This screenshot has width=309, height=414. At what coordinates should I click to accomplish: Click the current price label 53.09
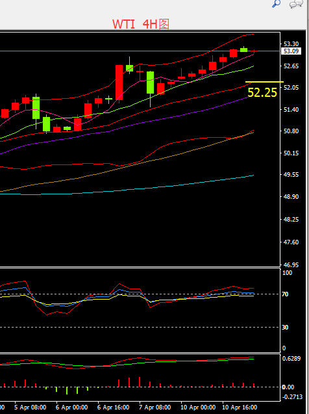pyautogui.click(x=291, y=51)
